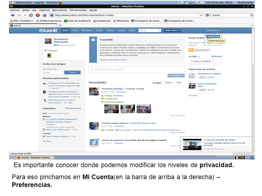Screen dimensions: 262x196
Task: Open the Lugares system menu
Action: [39, 2]
